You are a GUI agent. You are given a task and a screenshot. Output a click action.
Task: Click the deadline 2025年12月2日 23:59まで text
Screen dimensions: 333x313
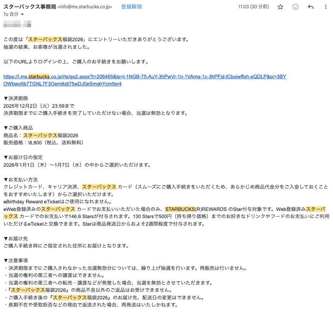point(39,106)
